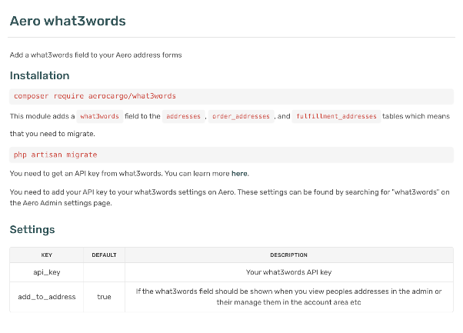Click the "order_addresses" code snippet
Viewport: 463px width, 333px height.
click(x=241, y=116)
